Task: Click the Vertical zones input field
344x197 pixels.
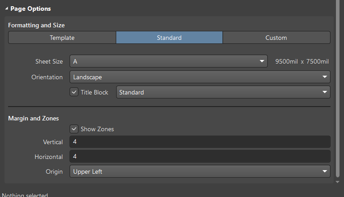Action: click(x=200, y=141)
